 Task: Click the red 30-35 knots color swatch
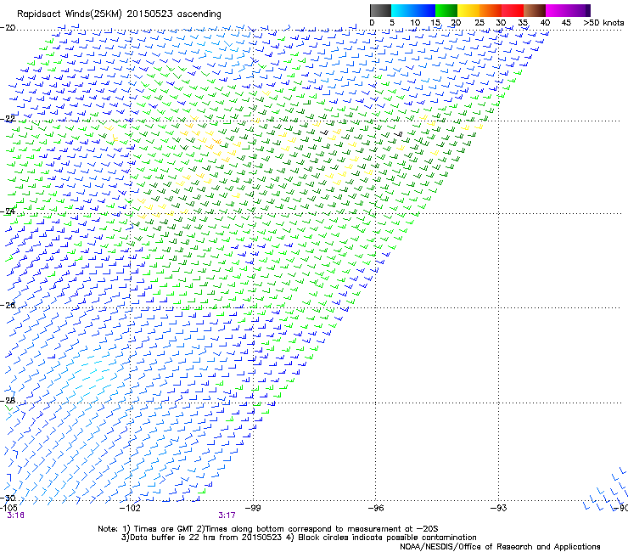(x=513, y=10)
